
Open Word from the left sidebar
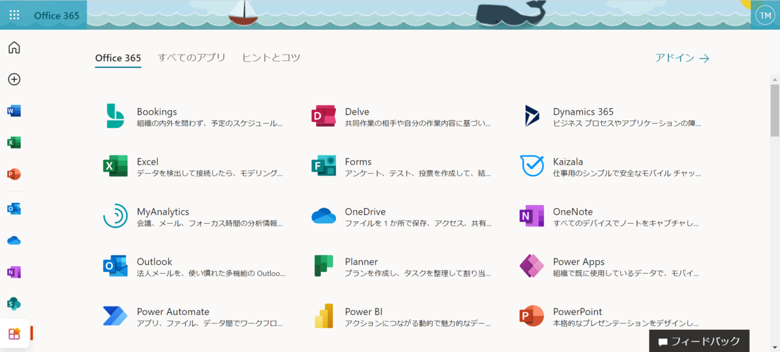[x=14, y=111]
